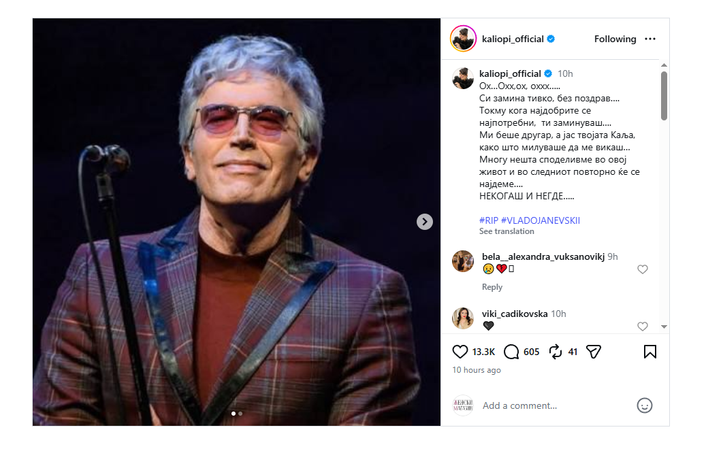The height and width of the screenshot is (451, 706).
Task: Focus the Add a comment field
Action: 556,405
